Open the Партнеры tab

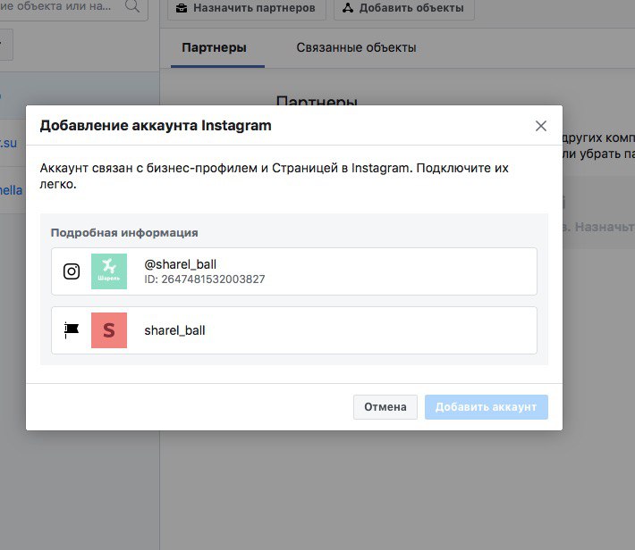coord(214,47)
